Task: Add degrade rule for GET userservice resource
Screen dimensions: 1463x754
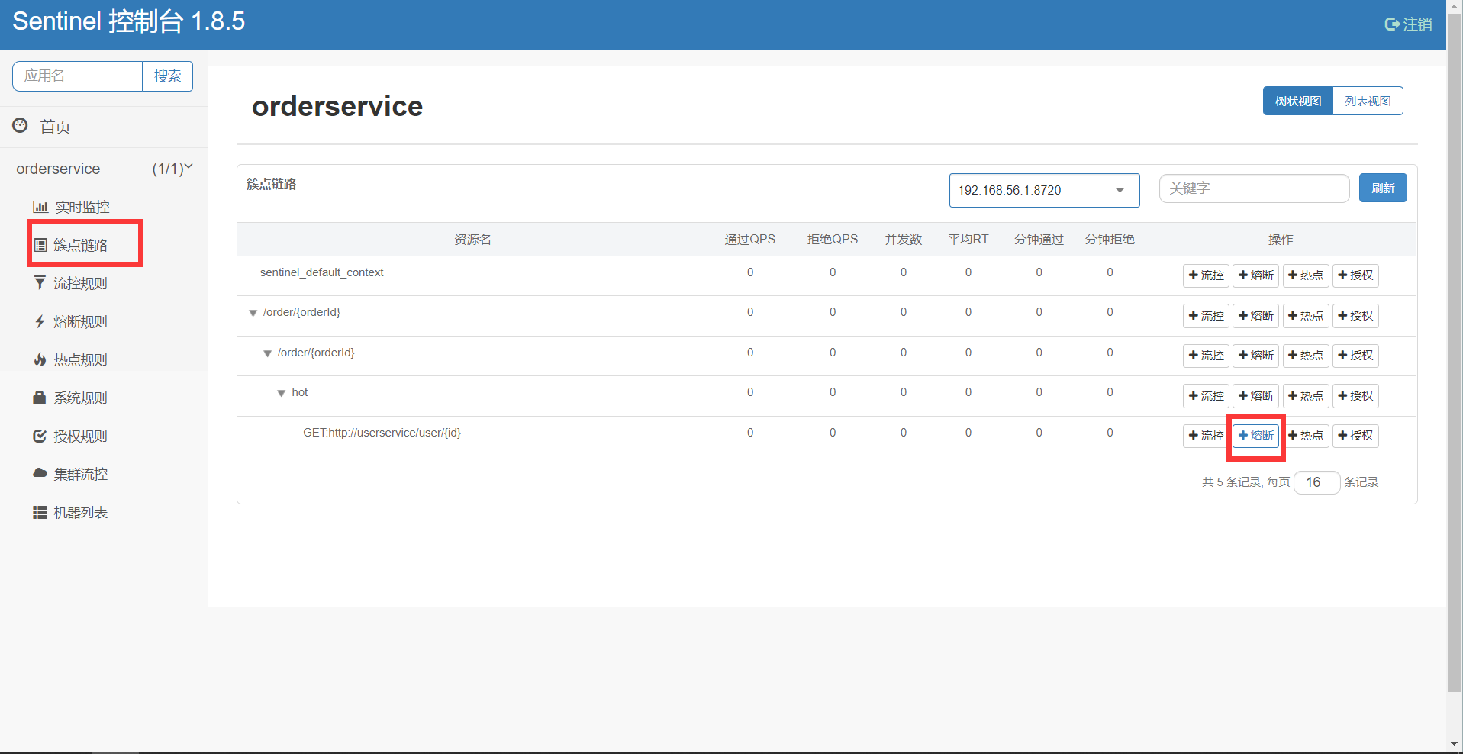Action: [1255, 436]
